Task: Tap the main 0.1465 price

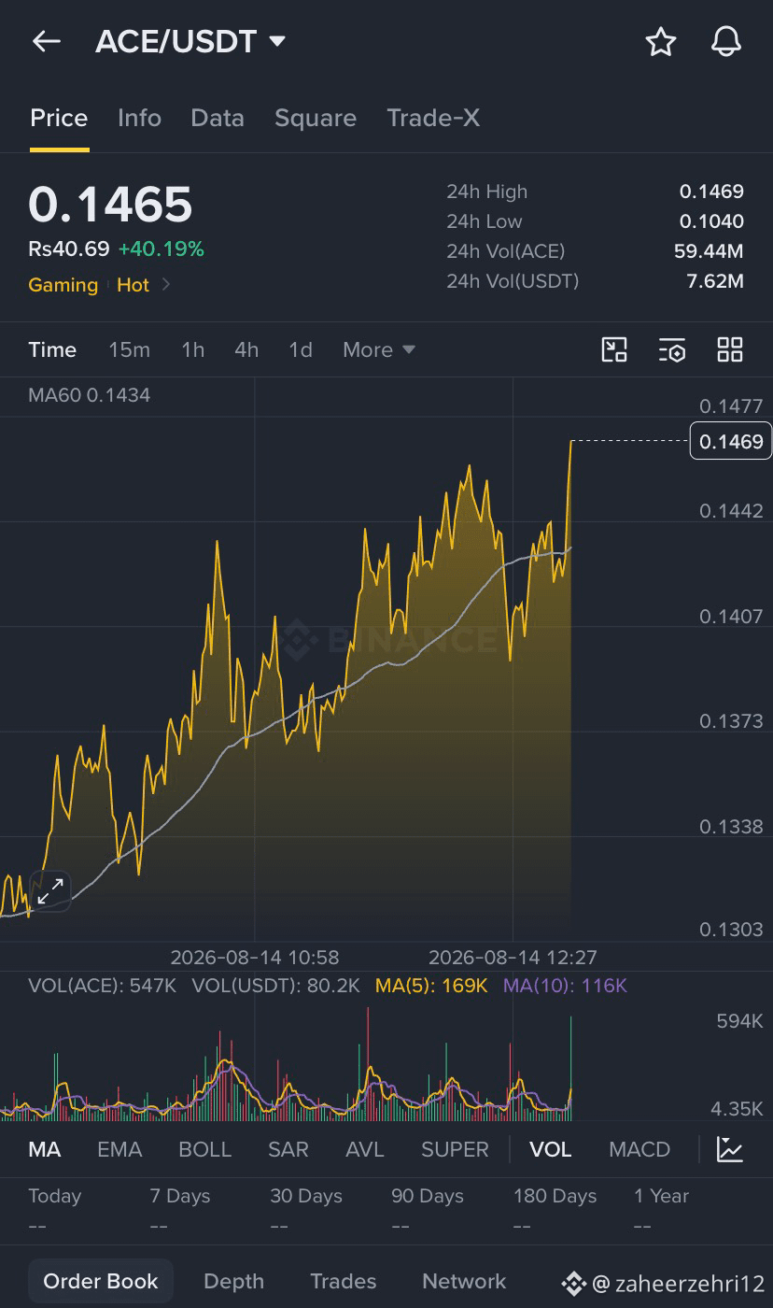Action: (110, 205)
